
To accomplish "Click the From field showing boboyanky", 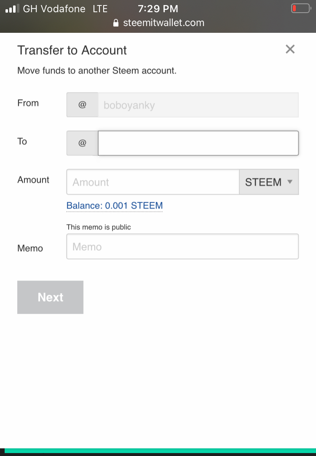I will tap(198, 105).
